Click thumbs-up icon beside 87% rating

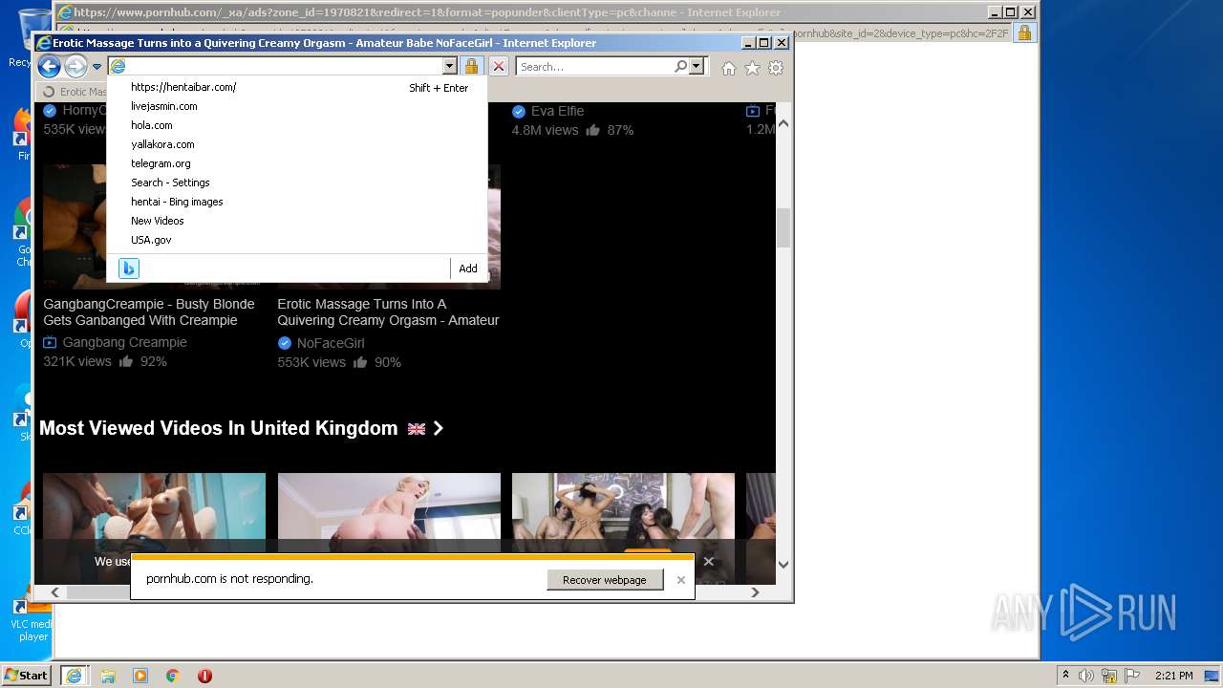pyautogui.click(x=593, y=130)
